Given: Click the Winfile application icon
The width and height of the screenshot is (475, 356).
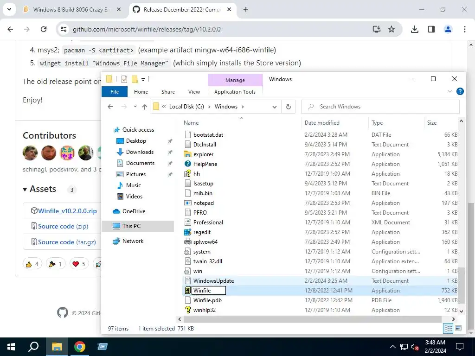Looking at the screenshot, I should pos(188,290).
